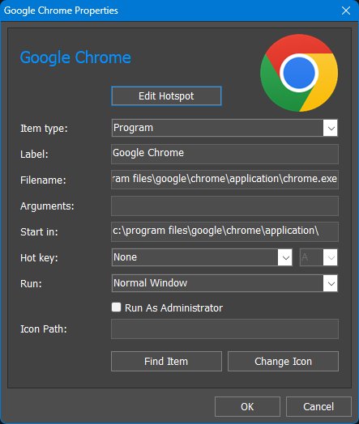The height and width of the screenshot is (424, 359).
Task: Click the Icon Path: label
Action: (43, 329)
